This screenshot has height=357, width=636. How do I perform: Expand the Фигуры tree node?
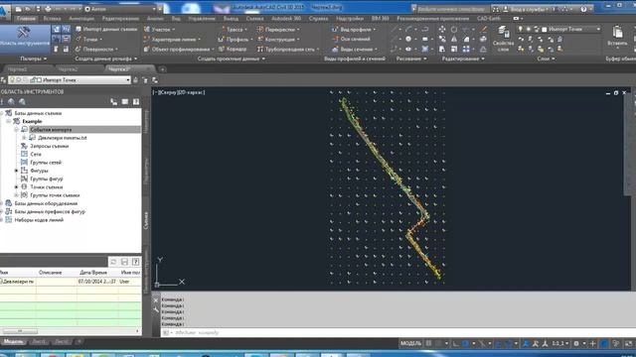(x=16, y=171)
